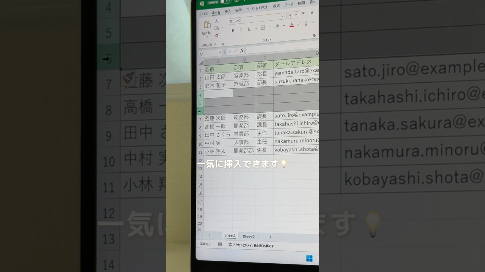485x272 pixels.
Task: Select column C header
Action: point(265,58)
